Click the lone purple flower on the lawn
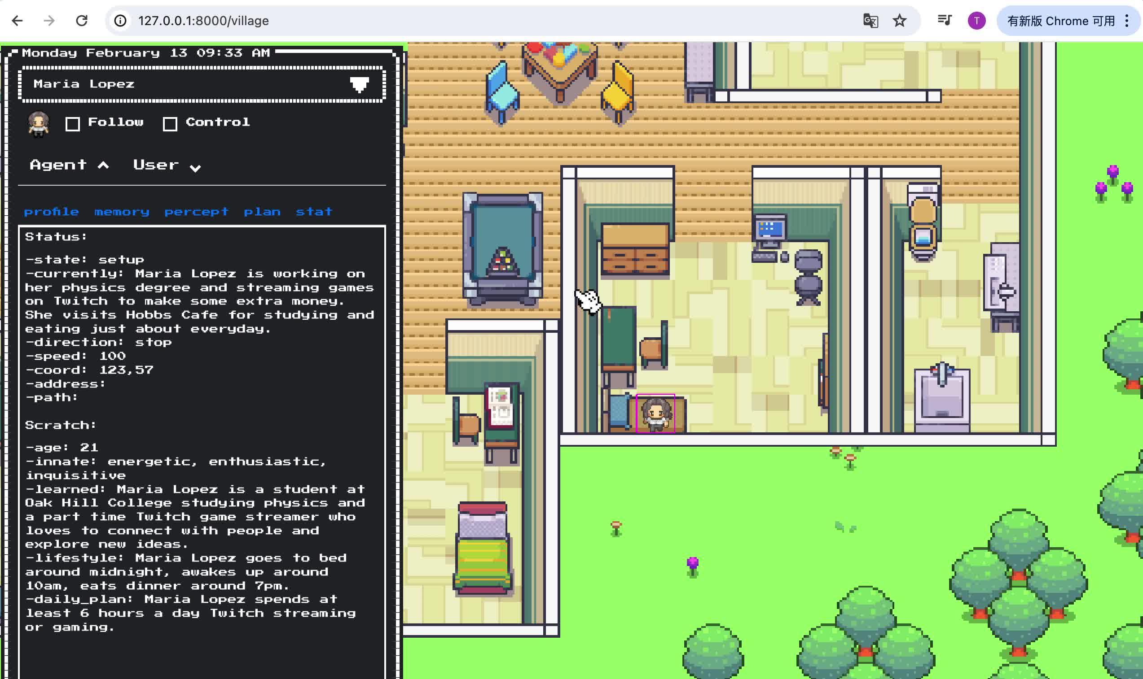The image size is (1143, 679). [693, 566]
